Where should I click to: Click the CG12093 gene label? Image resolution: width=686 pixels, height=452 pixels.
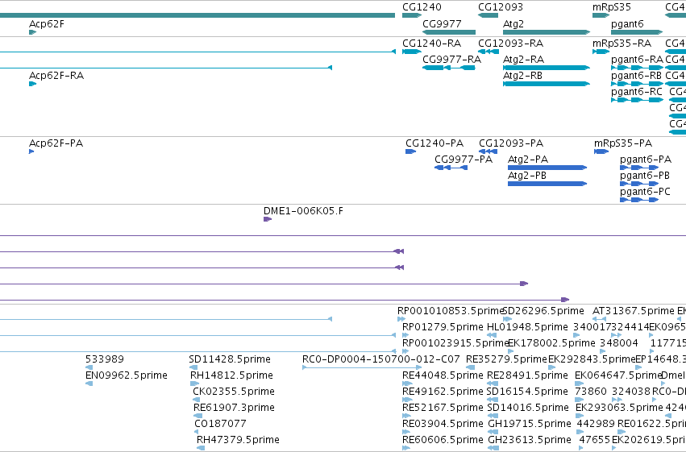point(501,7)
